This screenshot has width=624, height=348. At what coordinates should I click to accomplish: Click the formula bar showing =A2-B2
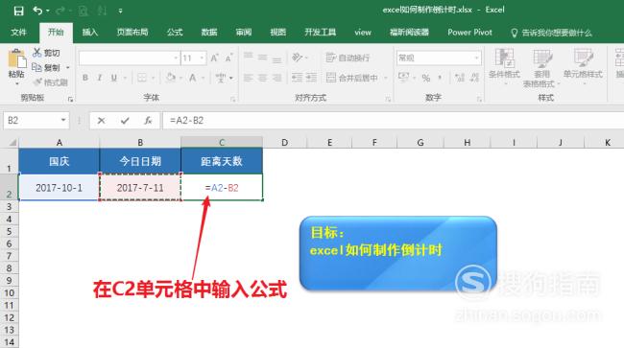(394, 121)
